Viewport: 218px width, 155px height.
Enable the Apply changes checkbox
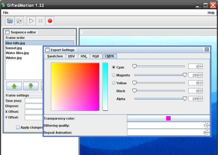18,127
